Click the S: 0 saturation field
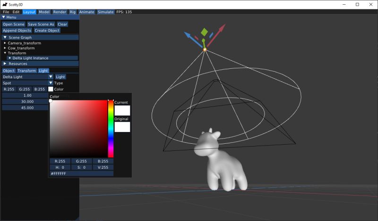The width and height of the screenshot is (378, 221). (81, 167)
